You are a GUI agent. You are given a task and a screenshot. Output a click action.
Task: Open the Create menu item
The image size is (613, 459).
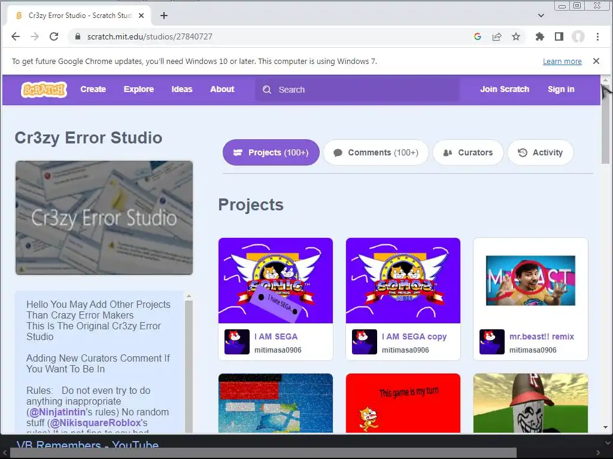(93, 90)
